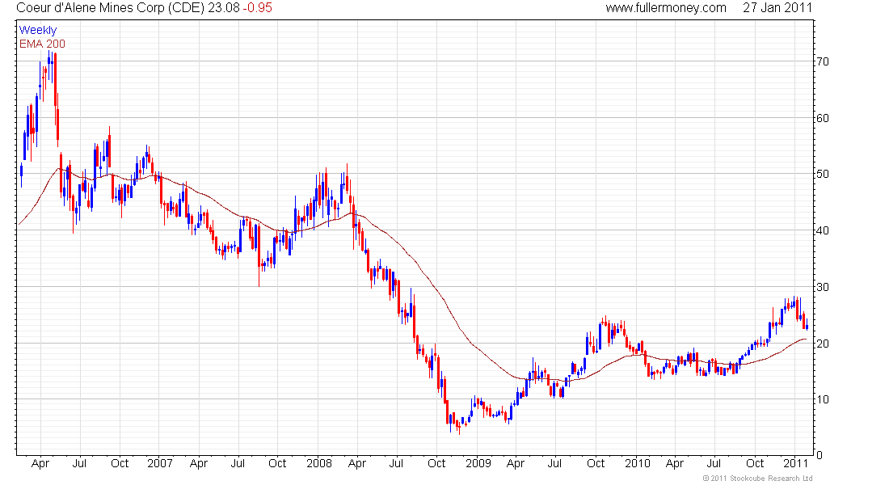Click the 70 price axis label
Viewport: 889px width, 485px height.
822,61
